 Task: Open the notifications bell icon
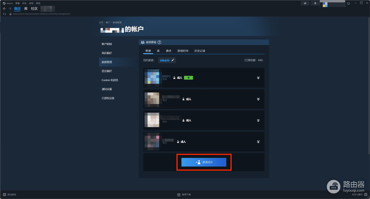(x=315, y=3)
